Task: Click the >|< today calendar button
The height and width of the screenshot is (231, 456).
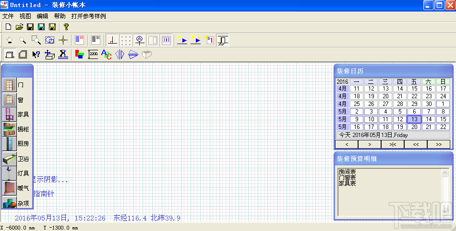Action: (393, 144)
